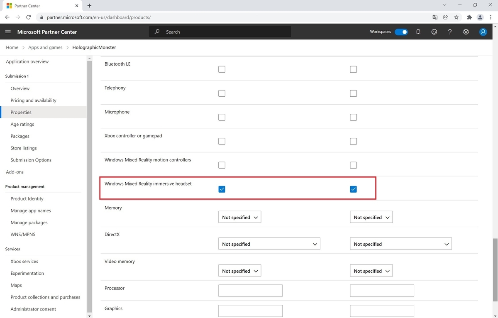Open Store listings in the sidebar
Screen dimensions: 498x318
click(24, 148)
